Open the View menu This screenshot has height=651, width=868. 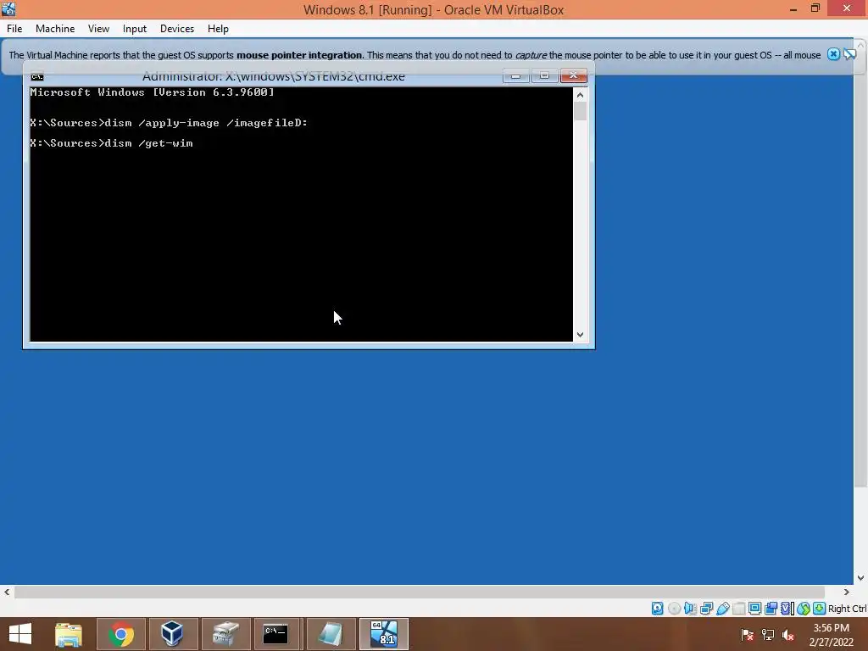pos(98,29)
